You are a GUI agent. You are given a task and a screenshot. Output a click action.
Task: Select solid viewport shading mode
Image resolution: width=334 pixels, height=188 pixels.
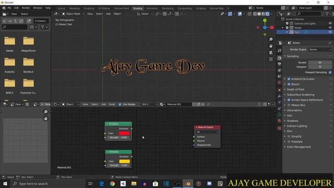pos(259,14)
